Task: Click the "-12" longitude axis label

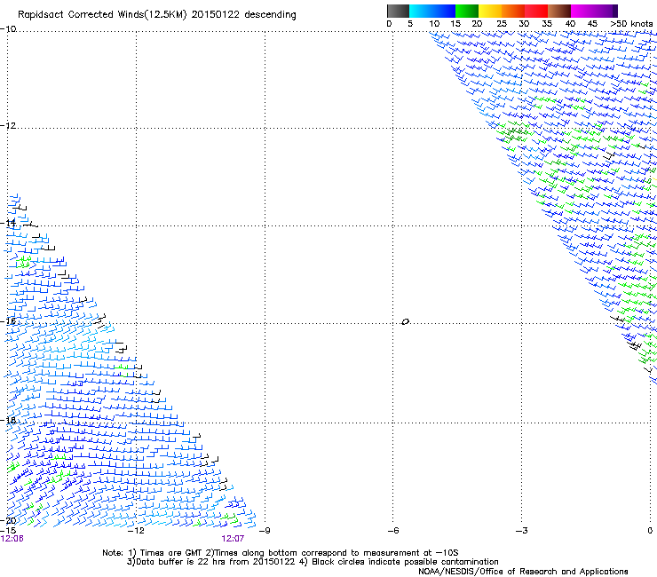Action: pyautogui.click(x=136, y=531)
